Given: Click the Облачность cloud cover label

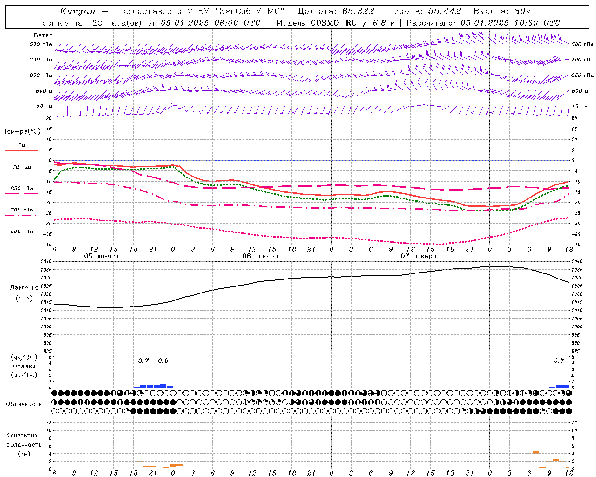Looking at the screenshot, I should (24, 404).
